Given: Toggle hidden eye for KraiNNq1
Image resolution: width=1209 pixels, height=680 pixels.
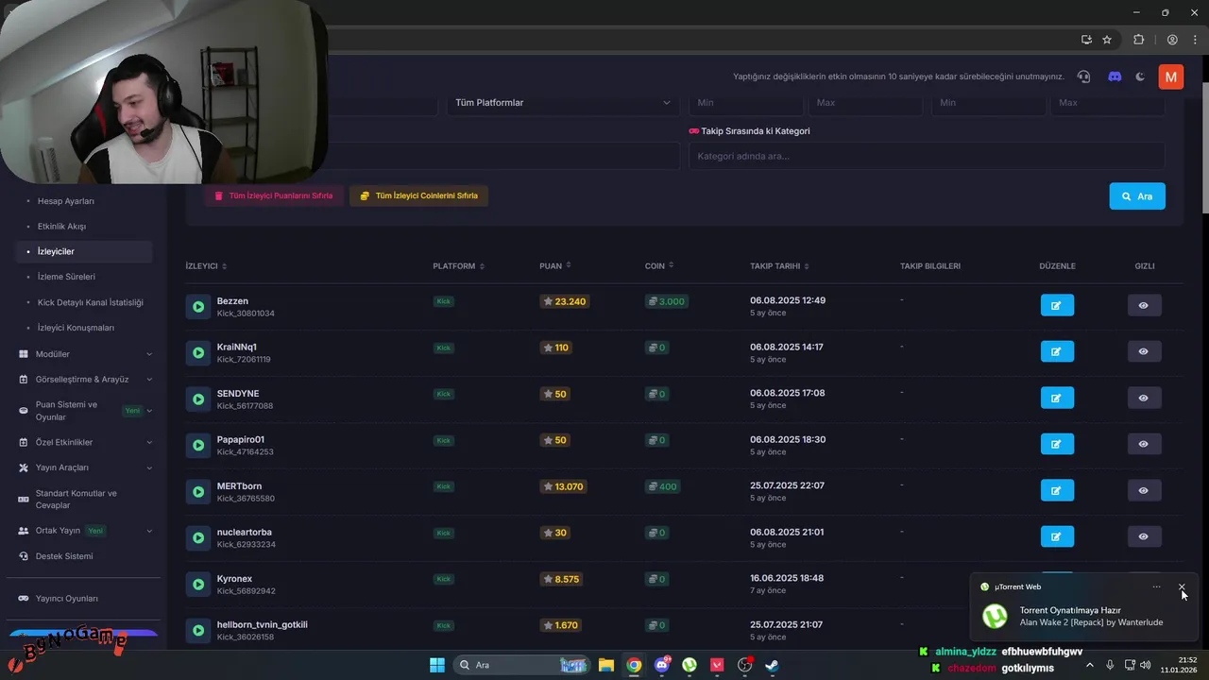Looking at the screenshot, I should [1144, 351].
